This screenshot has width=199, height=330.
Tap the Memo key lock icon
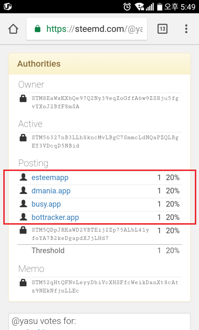pos(23,283)
